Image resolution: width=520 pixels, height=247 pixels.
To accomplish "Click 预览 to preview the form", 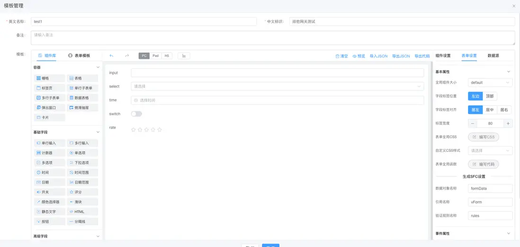I will pyautogui.click(x=359, y=56).
